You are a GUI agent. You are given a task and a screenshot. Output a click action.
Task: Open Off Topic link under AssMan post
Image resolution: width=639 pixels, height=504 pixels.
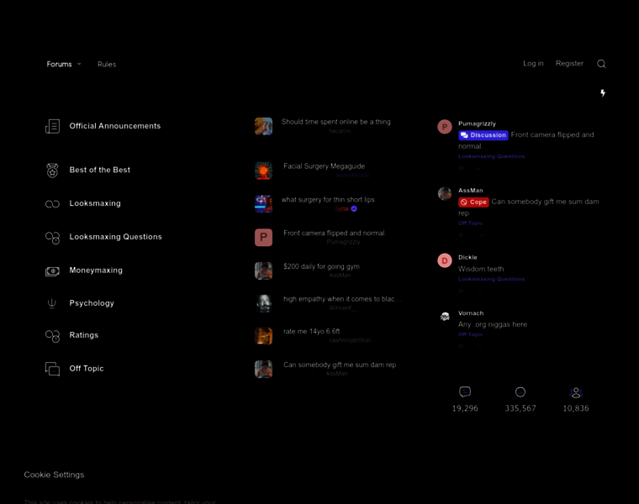[470, 223]
